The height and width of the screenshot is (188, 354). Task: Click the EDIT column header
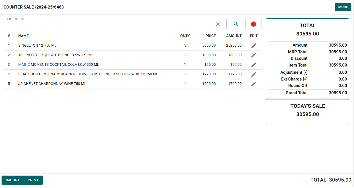[x=254, y=36]
